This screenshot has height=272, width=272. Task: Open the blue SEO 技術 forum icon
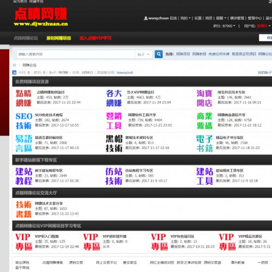point(24,121)
